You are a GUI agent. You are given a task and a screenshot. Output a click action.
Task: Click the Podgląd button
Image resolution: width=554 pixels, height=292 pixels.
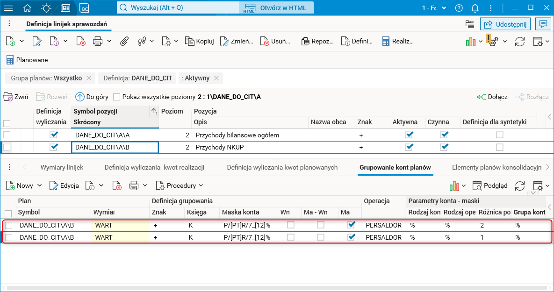point(490,186)
